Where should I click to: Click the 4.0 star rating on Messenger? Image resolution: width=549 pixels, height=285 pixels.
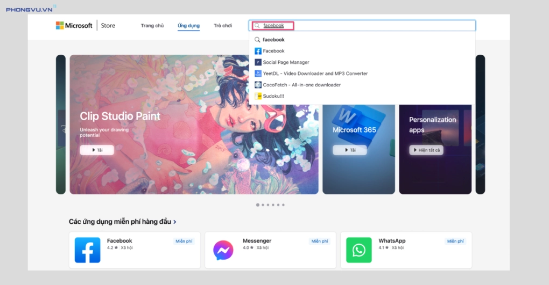click(248, 247)
